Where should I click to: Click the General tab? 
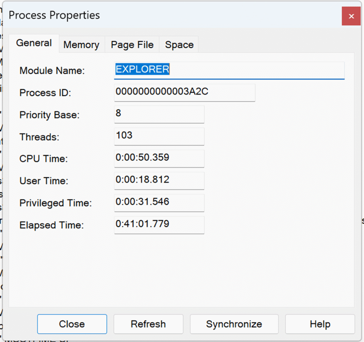tap(34, 43)
